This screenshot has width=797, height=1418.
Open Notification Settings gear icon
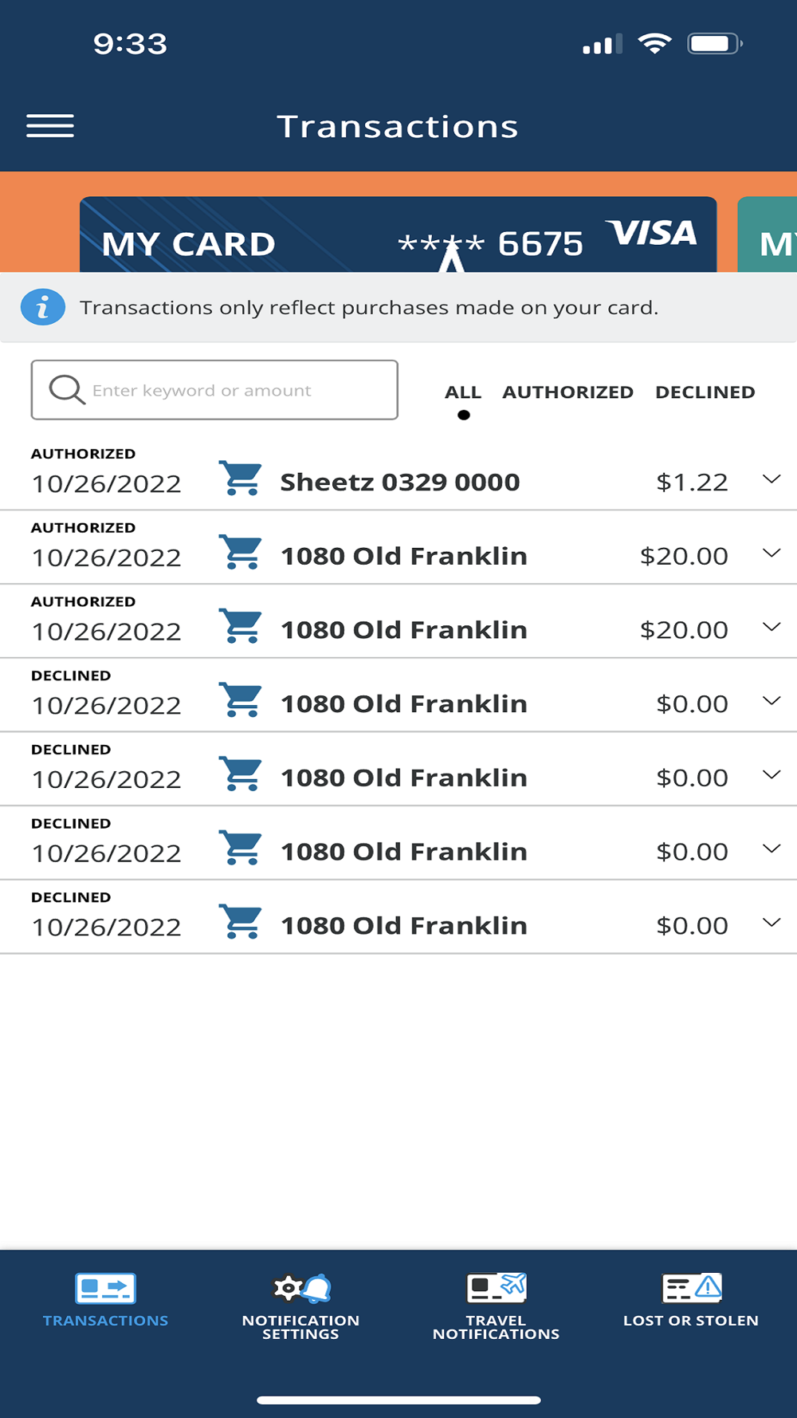300,1288
